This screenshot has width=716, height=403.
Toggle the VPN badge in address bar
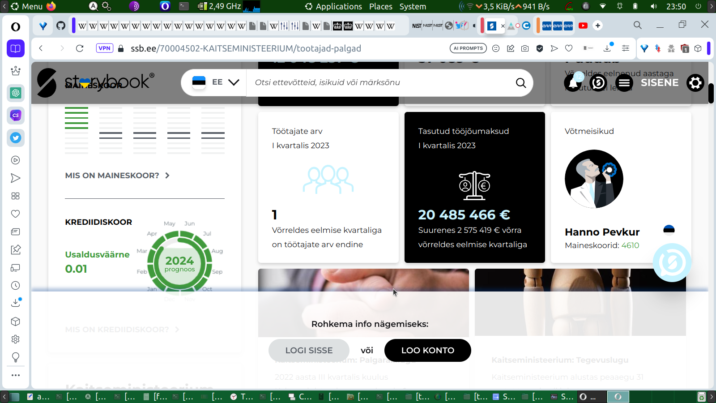click(105, 48)
